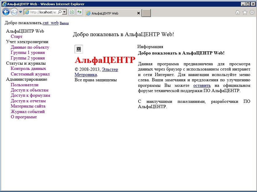Close the Internet Explorer window
257x192 pixels.
[x=253, y=4]
